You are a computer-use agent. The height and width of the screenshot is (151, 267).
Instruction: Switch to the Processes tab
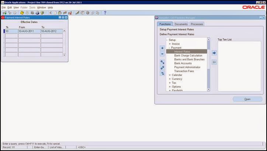click(x=197, y=24)
